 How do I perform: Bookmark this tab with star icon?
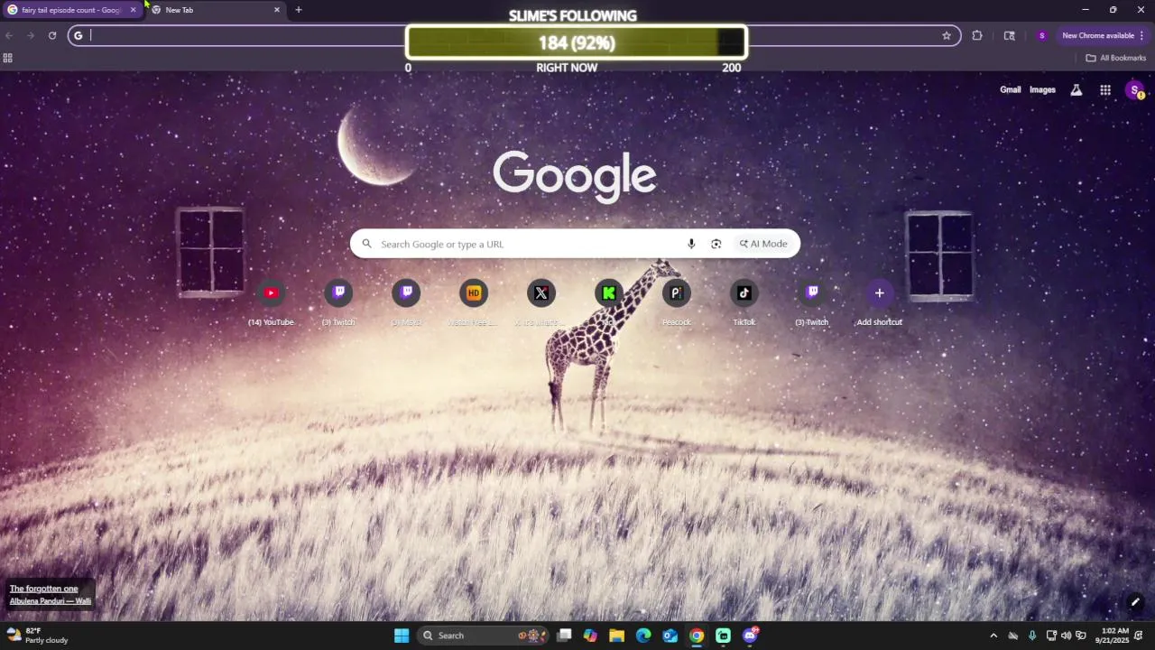click(x=947, y=35)
